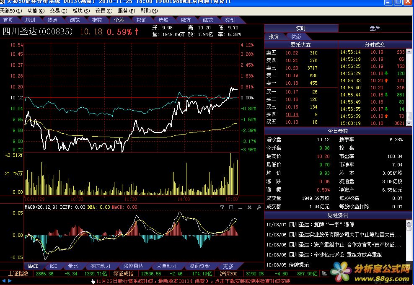414x285 pixels.
Task: Open the 功能 menu
Action: pos(36,11)
